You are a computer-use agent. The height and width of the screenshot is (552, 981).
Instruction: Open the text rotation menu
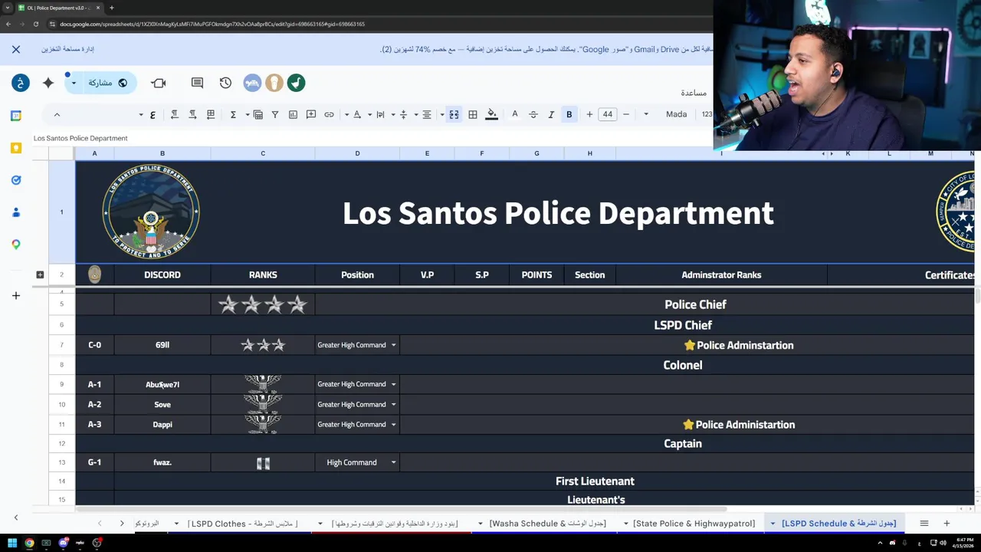[357, 114]
